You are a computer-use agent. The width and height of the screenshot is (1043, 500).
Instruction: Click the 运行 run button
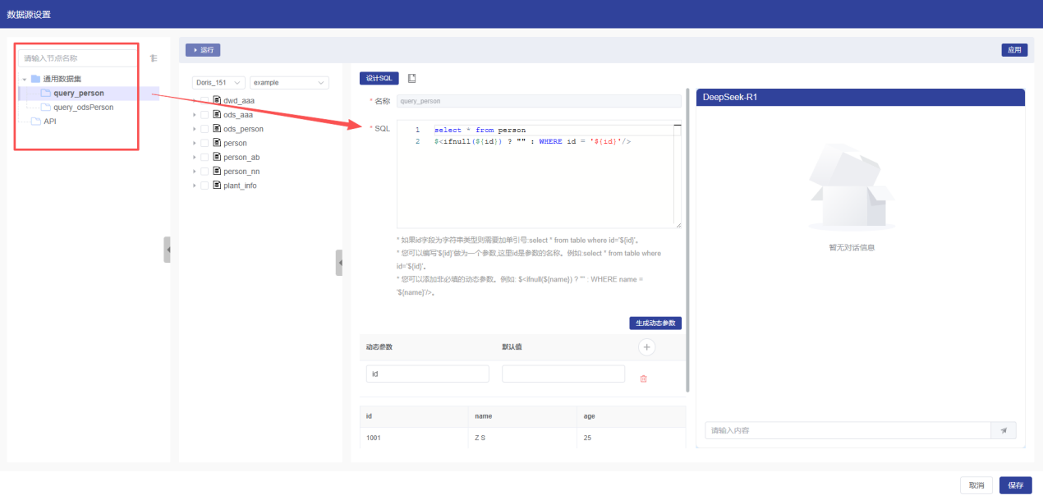[203, 50]
